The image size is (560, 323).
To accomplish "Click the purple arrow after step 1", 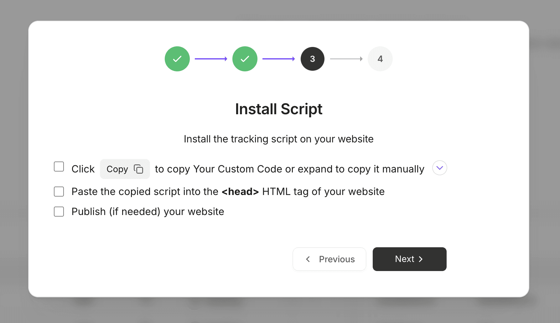I will (211, 59).
